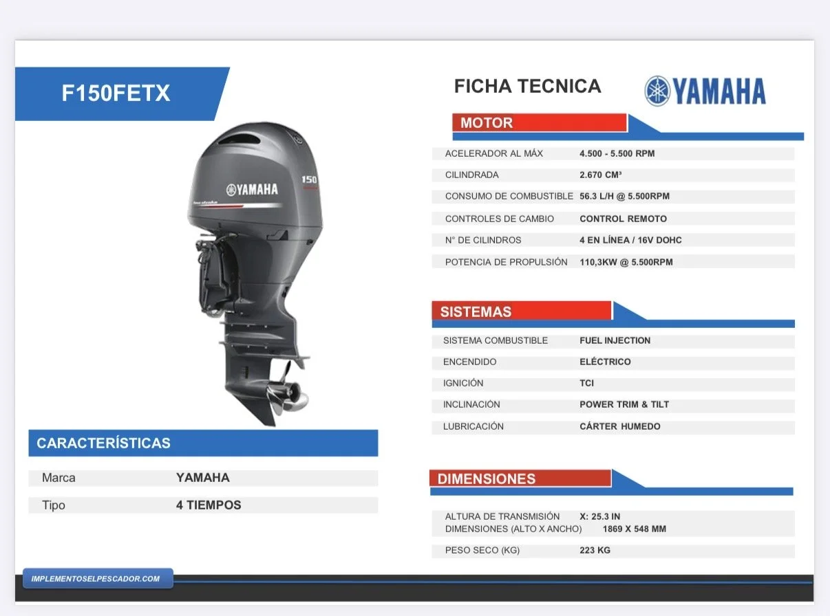The height and width of the screenshot is (616, 830).
Task: Select the 2.670 CM³ displacement value
Action: pos(602,175)
